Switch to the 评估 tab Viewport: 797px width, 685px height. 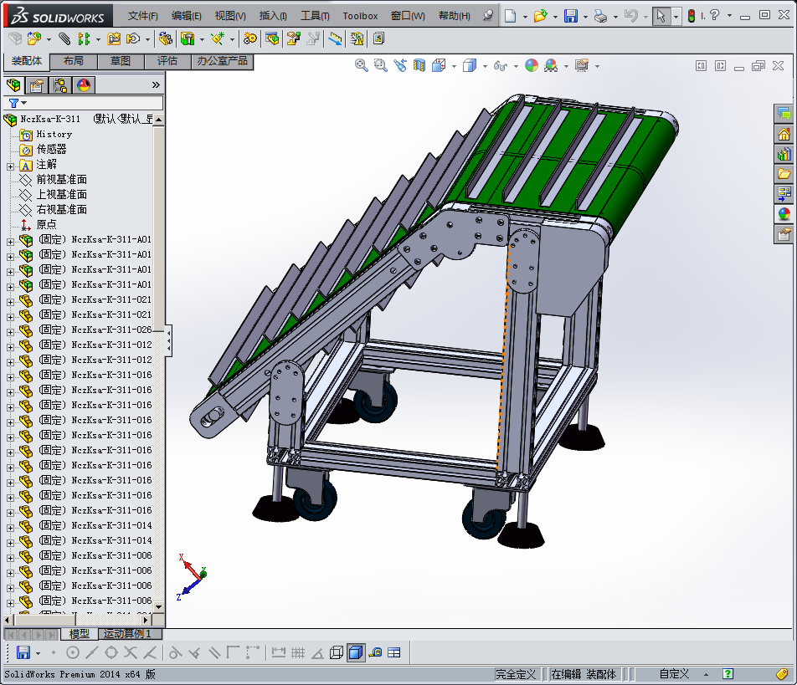click(x=167, y=61)
